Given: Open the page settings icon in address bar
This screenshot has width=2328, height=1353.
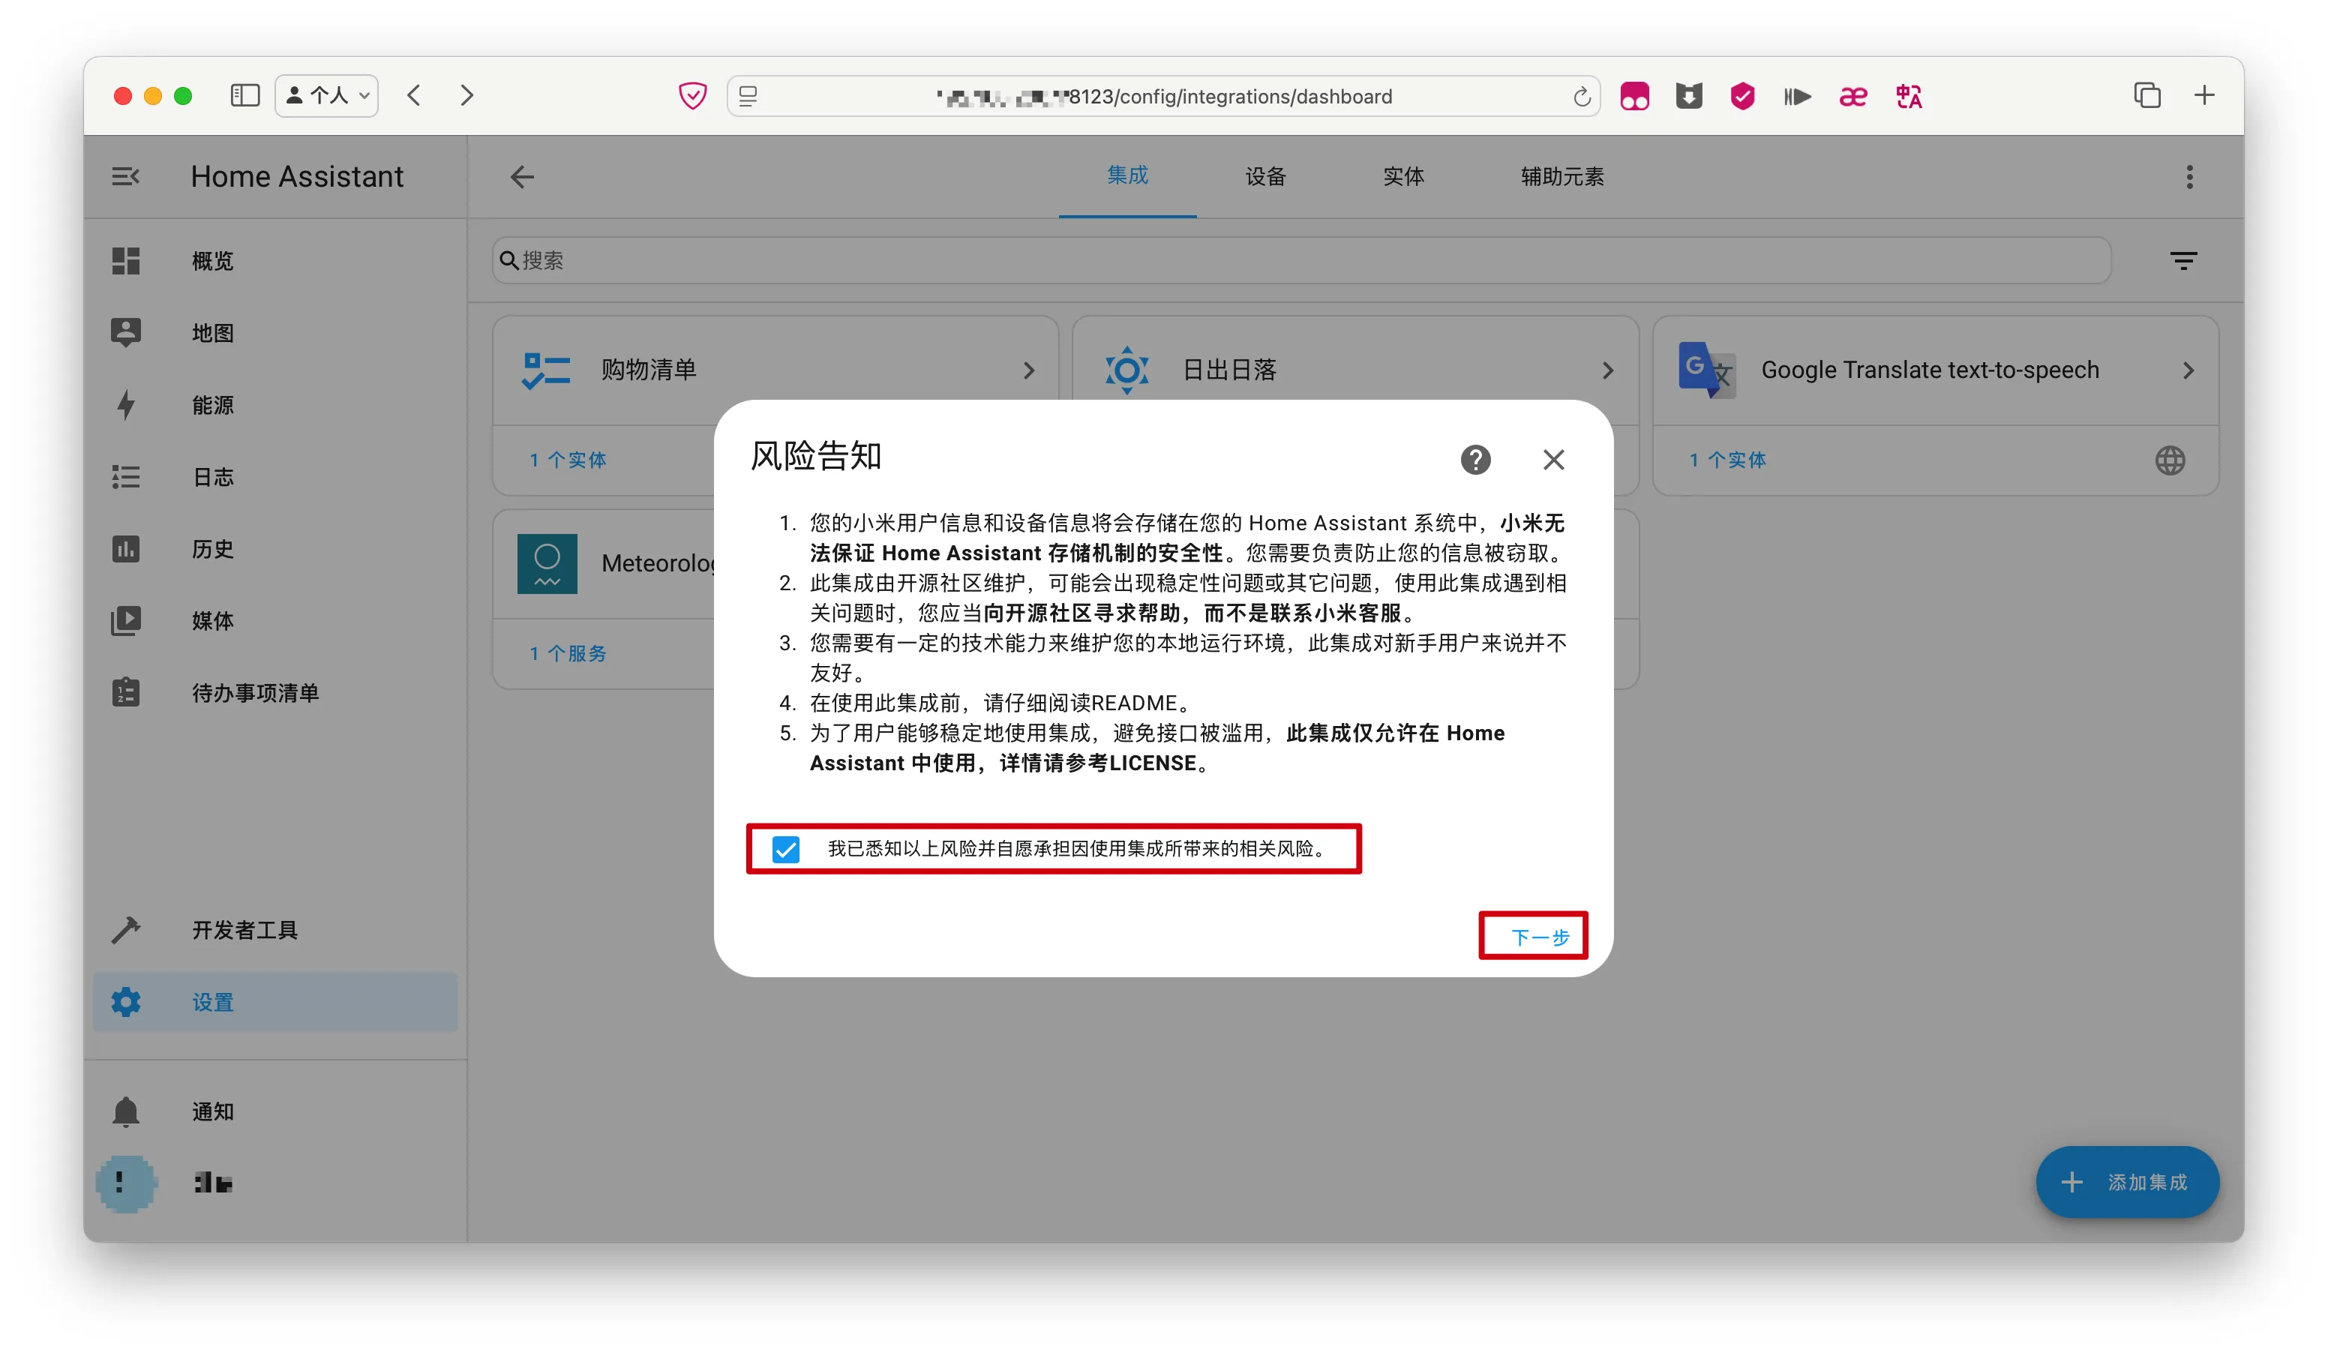Looking at the screenshot, I should point(748,96).
